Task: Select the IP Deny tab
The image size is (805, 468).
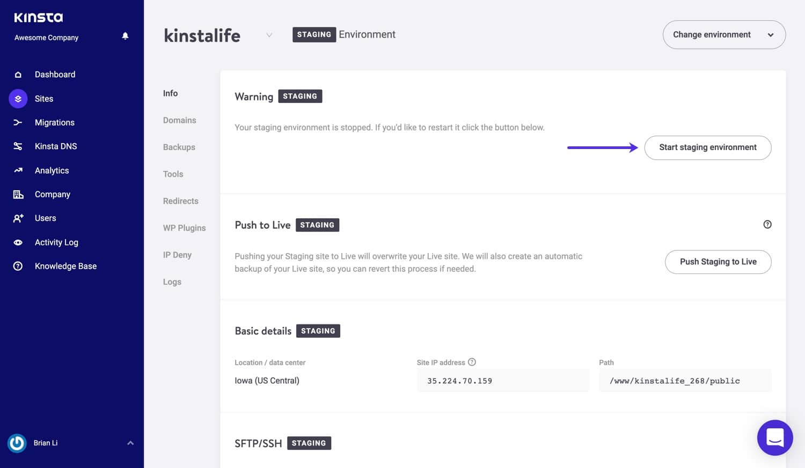Action: click(178, 255)
